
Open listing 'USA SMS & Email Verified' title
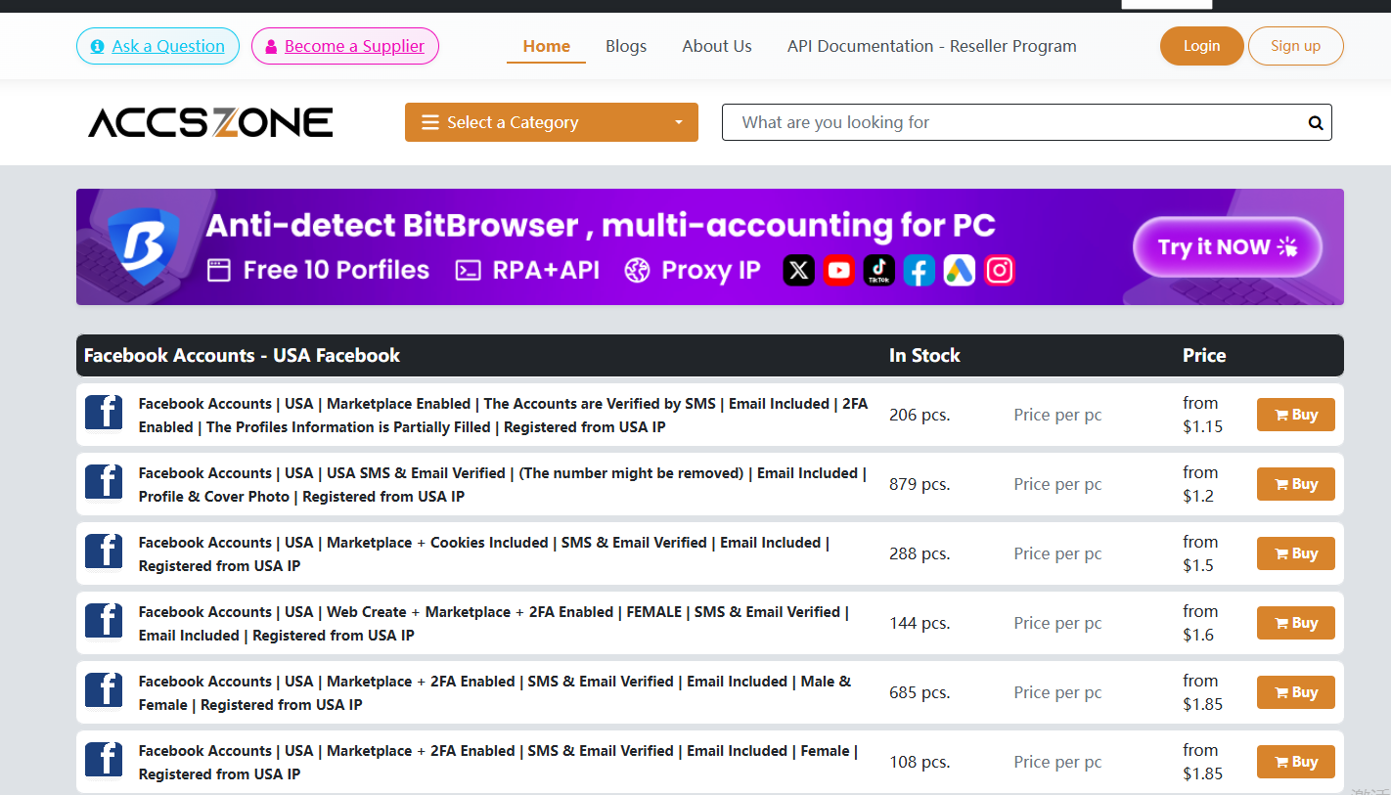pos(503,485)
